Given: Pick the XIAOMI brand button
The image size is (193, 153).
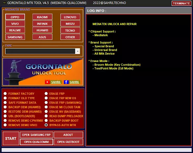Looking at the screenshot, I should pos(43,17).
